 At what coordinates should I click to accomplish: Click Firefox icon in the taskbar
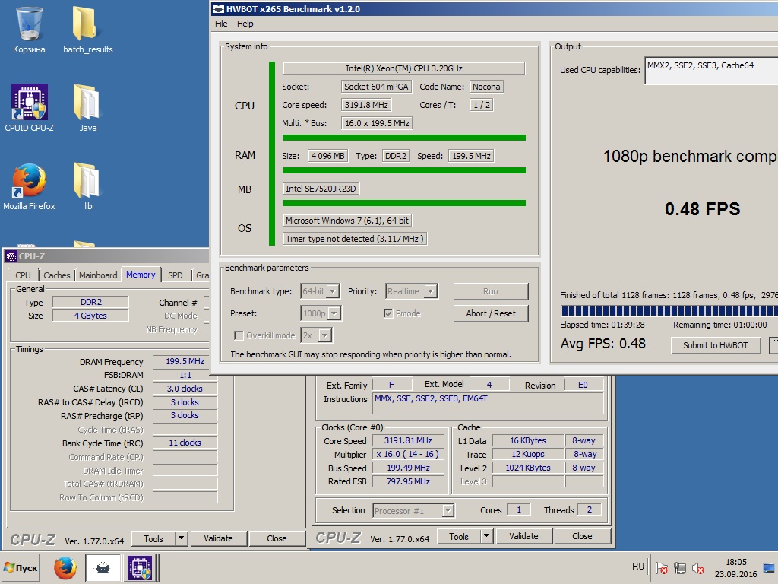[65, 567]
